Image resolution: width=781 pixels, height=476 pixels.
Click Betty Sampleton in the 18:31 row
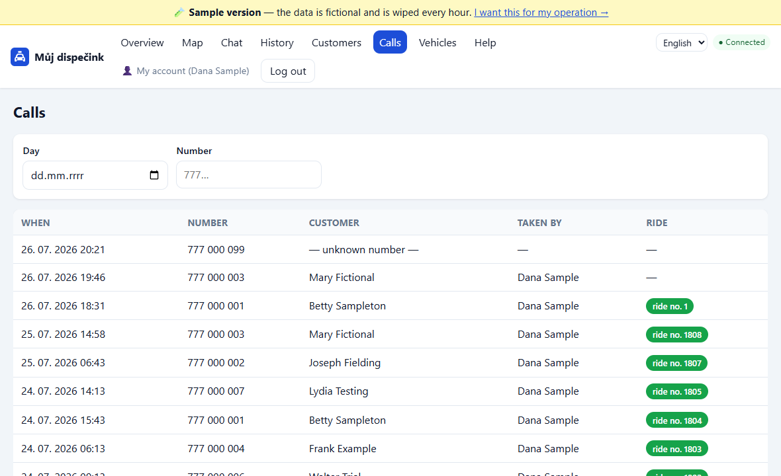point(347,306)
